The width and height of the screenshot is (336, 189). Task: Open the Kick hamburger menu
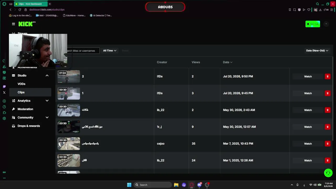click(13, 24)
